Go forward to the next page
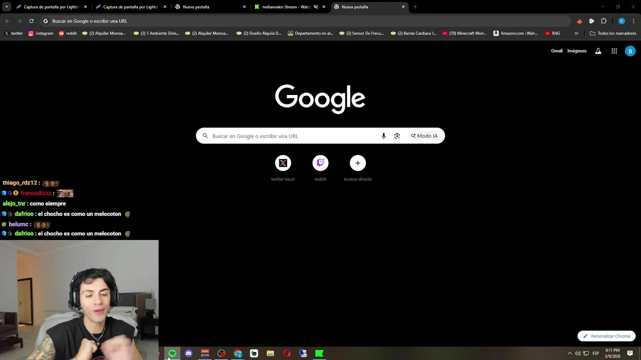 tap(19, 21)
